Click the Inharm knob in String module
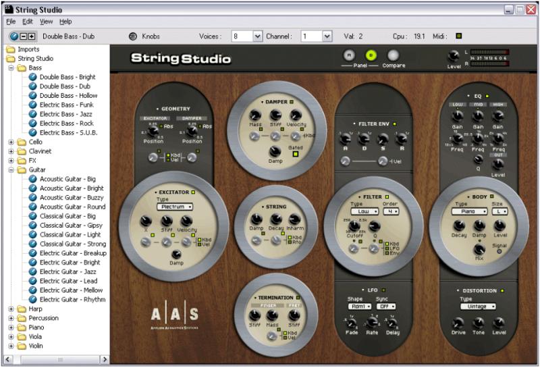This screenshot has height=368, width=540. coord(295,219)
